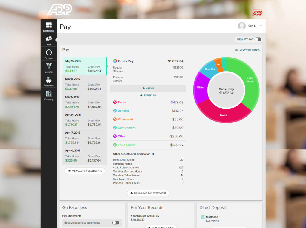
Task: Toggle the Hide My Pay switch
Action: (257, 39)
